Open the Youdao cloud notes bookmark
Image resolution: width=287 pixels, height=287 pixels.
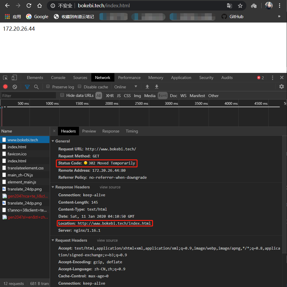(x=74, y=17)
